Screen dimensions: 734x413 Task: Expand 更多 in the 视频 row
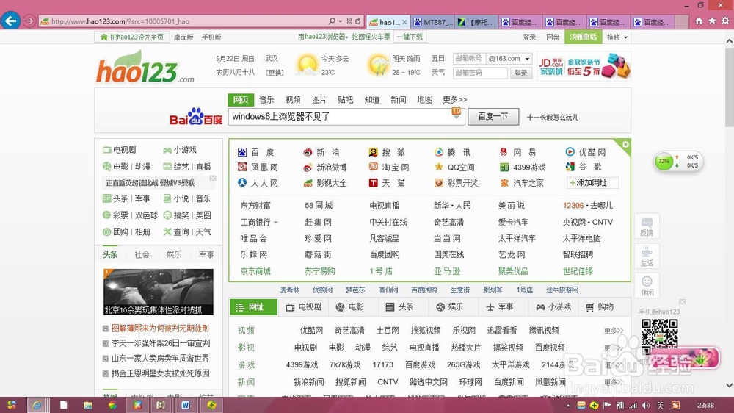point(614,331)
